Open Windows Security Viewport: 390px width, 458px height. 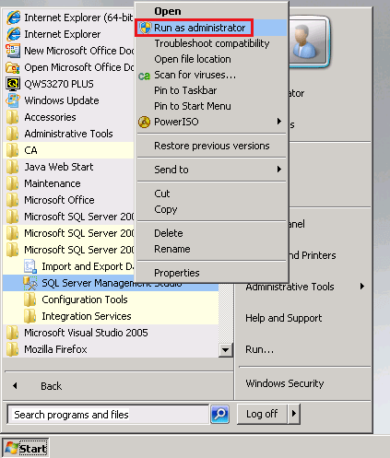click(x=285, y=383)
